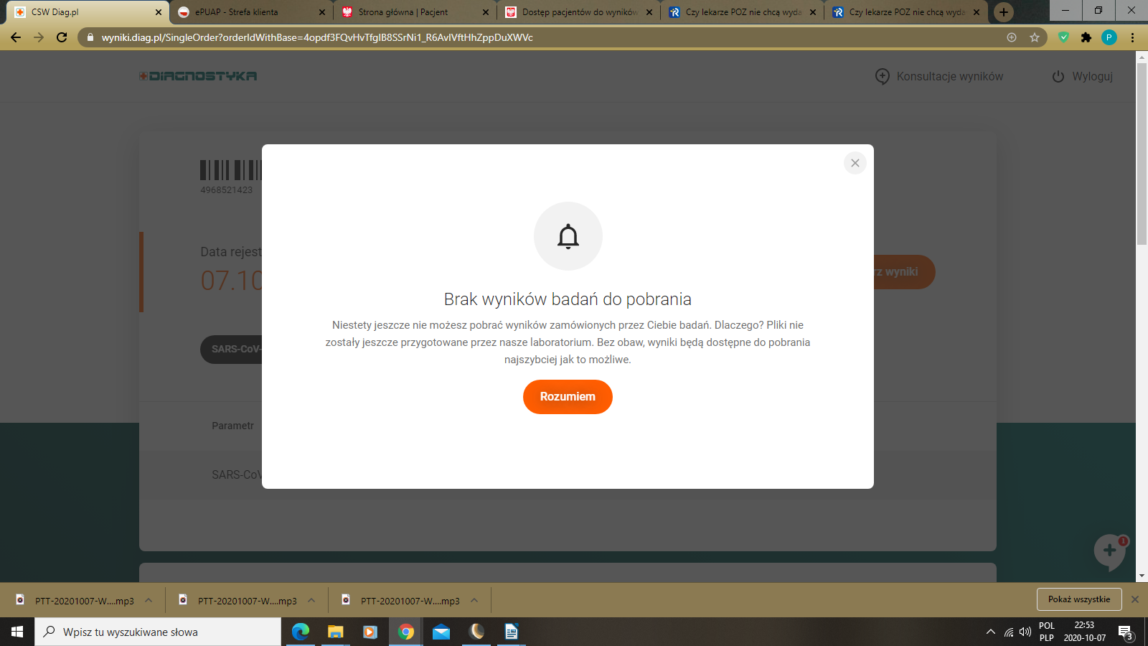Image resolution: width=1148 pixels, height=646 pixels.
Task: Reload the page using the browser refresh icon
Action: click(x=62, y=37)
